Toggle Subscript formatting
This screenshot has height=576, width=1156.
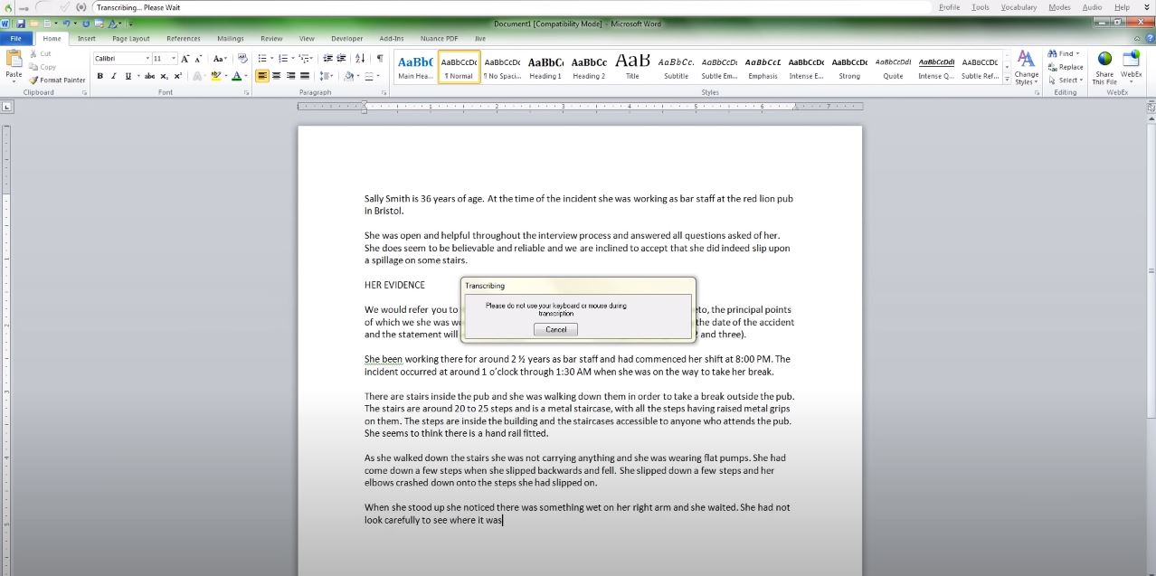click(x=164, y=76)
